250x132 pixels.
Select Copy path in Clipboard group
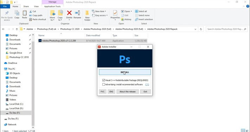pos(36,15)
